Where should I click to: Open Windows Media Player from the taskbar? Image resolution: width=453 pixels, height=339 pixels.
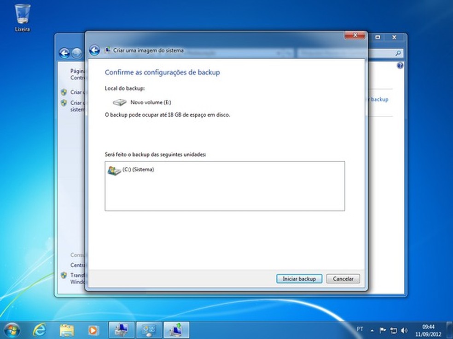click(x=93, y=329)
